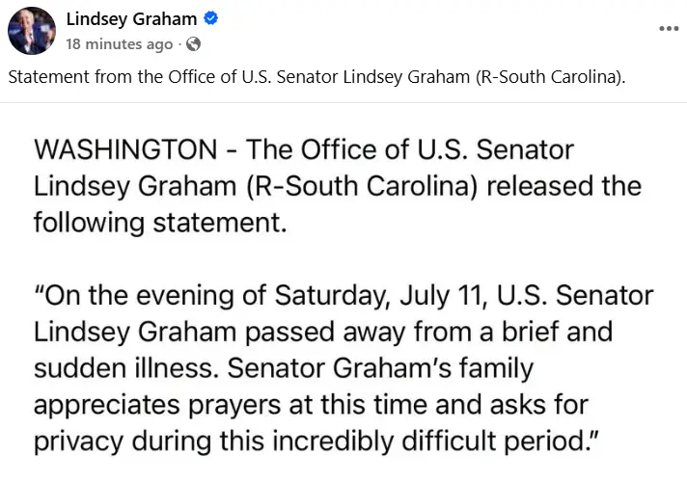The height and width of the screenshot is (483, 687).
Task: Click the word WASHINGTON in the statement image
Action: 125,149
